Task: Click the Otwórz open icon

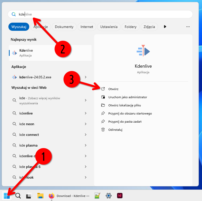Action: [103, 89]
